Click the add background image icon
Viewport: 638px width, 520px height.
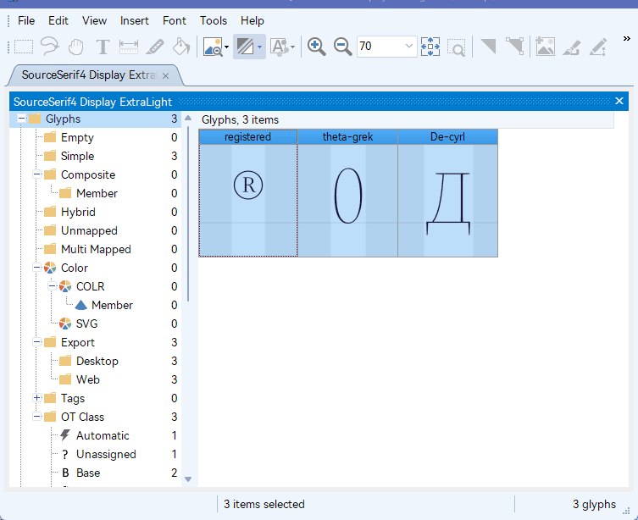(x=545, y=47)
